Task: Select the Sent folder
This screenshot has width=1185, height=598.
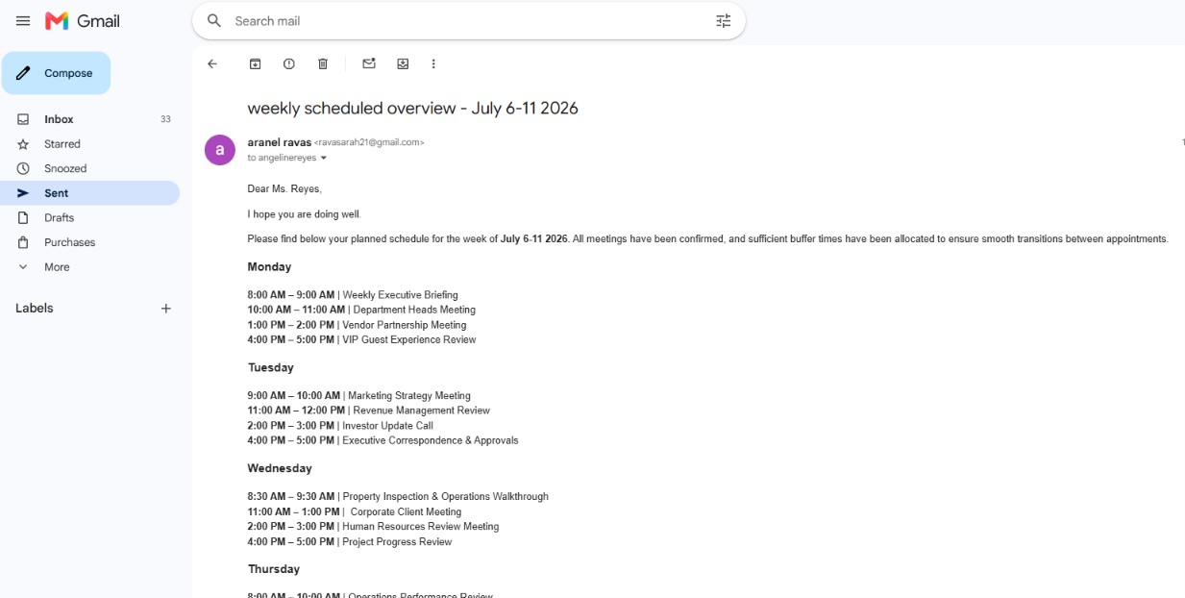Action: pyautogui.click(x=89, y=193)
